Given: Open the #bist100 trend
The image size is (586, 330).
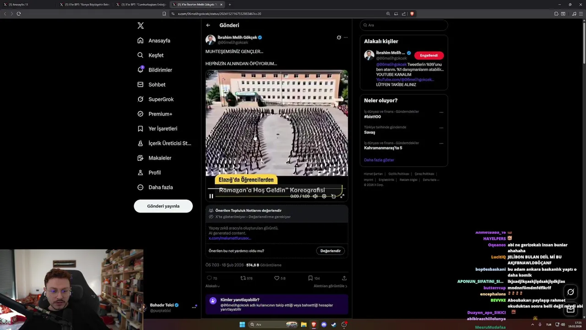Looking at the screenshot, I should coord(373,117).
